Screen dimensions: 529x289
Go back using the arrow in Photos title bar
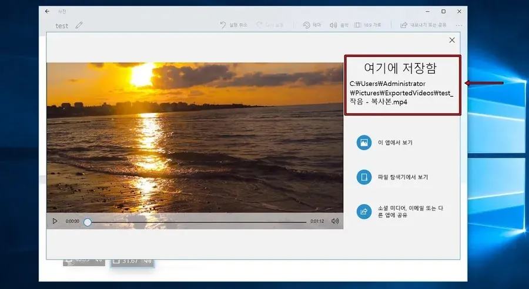47,12
